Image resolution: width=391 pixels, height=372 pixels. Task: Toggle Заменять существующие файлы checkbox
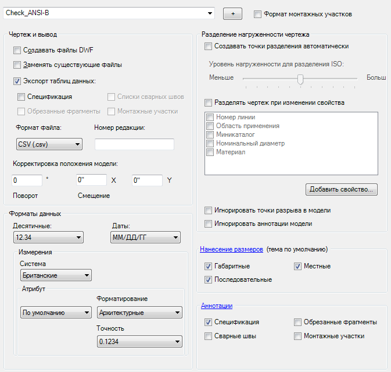(x=17, y=65)
